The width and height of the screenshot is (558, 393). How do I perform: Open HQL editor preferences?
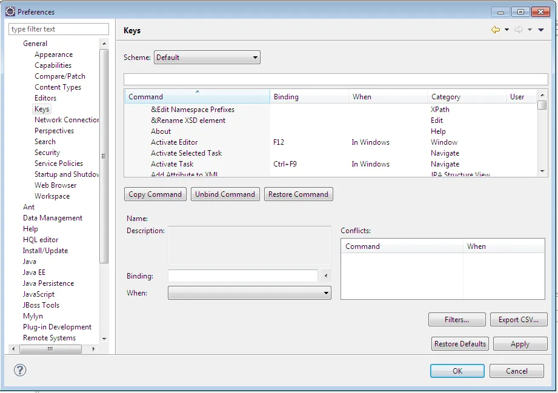(41, 240)
